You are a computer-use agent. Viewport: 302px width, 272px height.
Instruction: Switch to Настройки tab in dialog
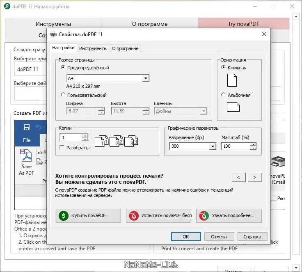63,48
